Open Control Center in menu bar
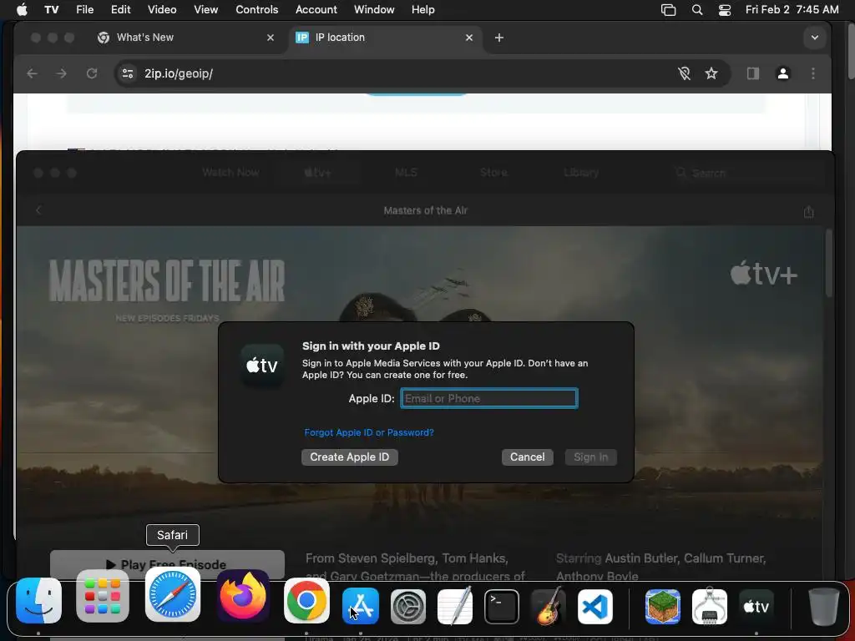The image size is (855, 641). [x=725, y=10]
